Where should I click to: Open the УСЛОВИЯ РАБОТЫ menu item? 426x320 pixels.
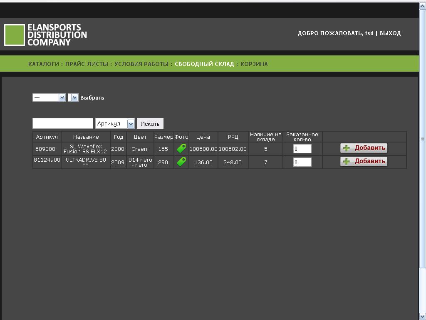pos(141,64)
